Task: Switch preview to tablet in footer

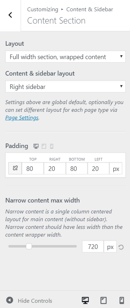Action: (x=103, y=300)
